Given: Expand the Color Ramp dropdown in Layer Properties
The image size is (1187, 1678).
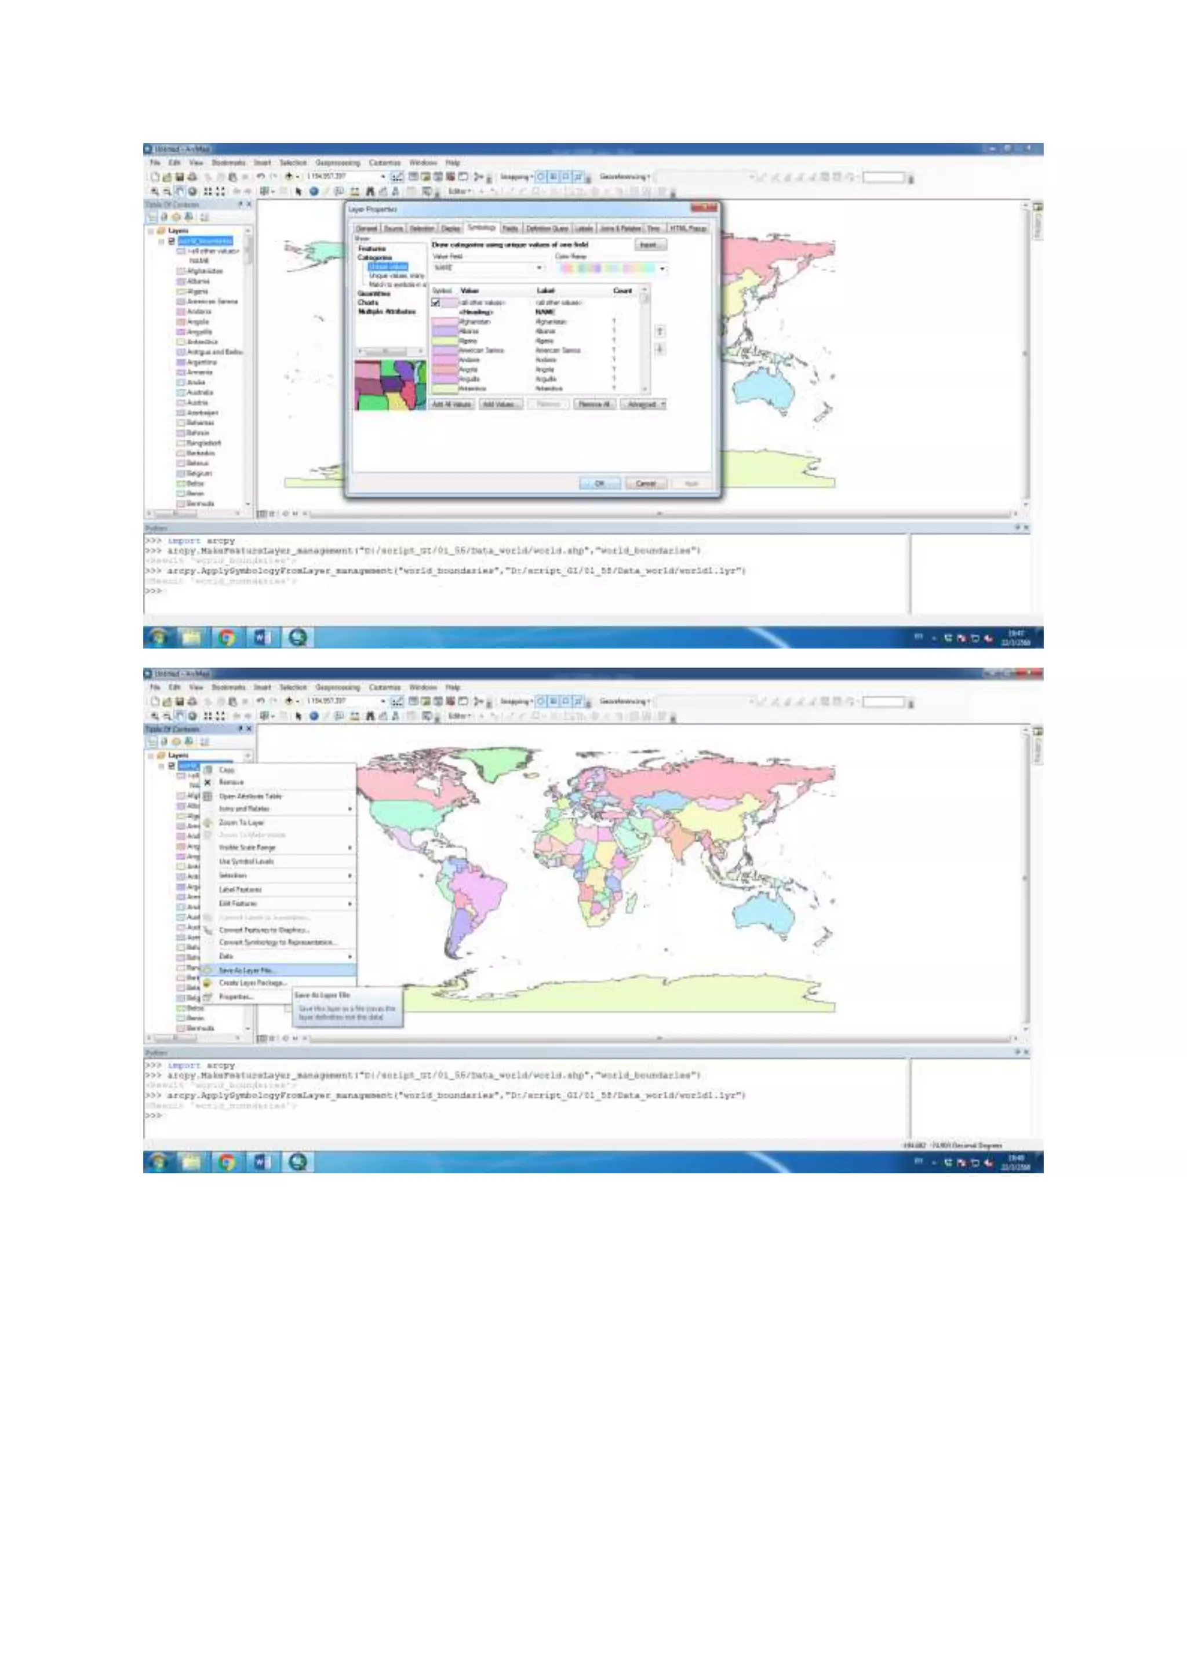Looking at the screenshot, I should 662,268.
